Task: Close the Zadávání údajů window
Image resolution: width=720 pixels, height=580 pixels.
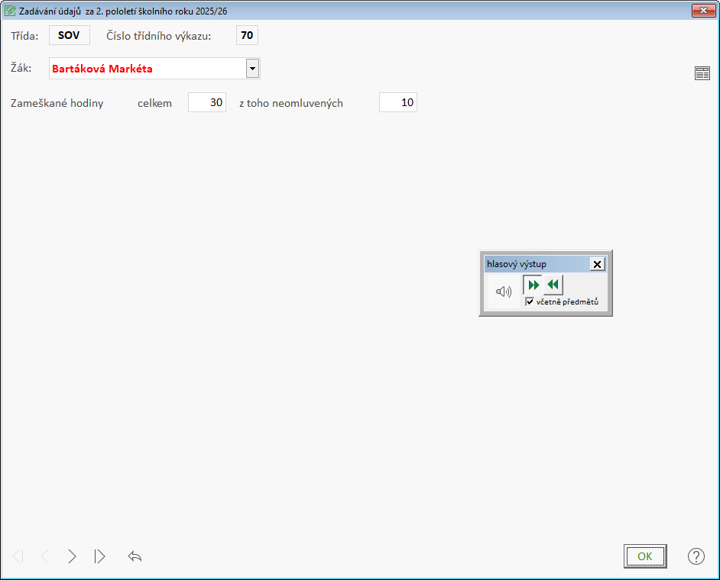Action: tap(702, 11)
